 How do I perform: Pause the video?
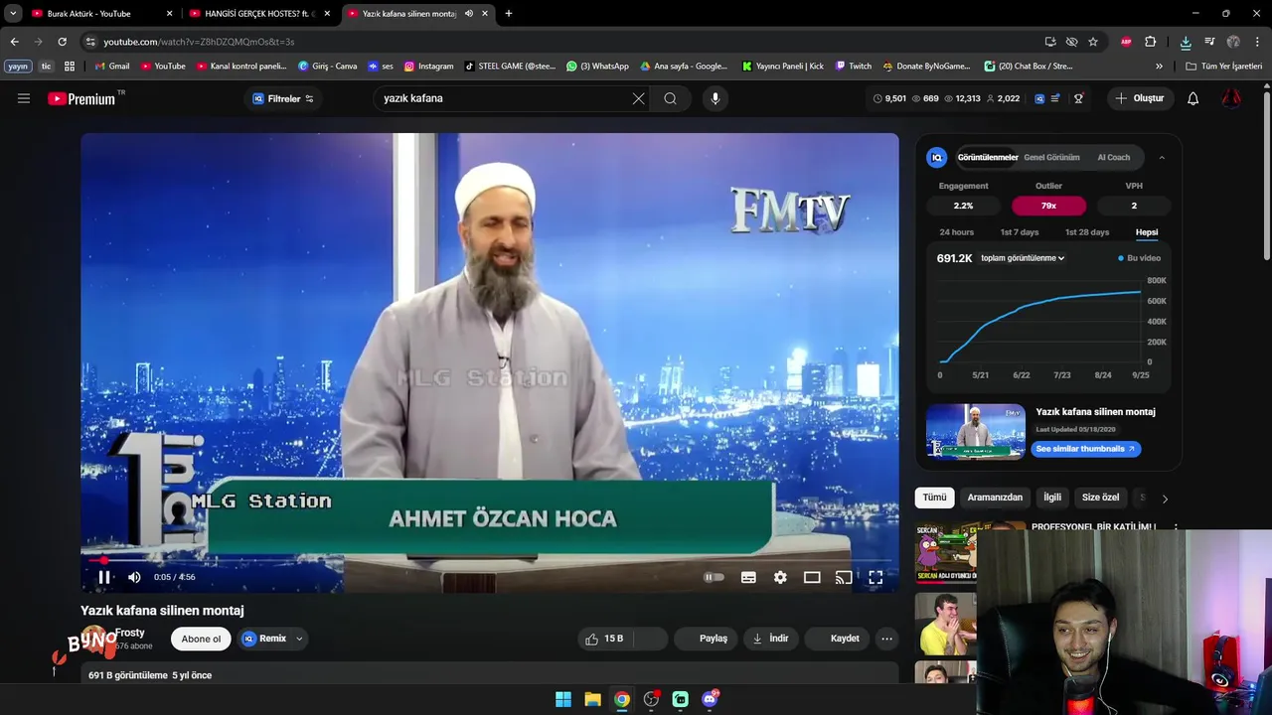pyautogui.click(x=104, y=577)
